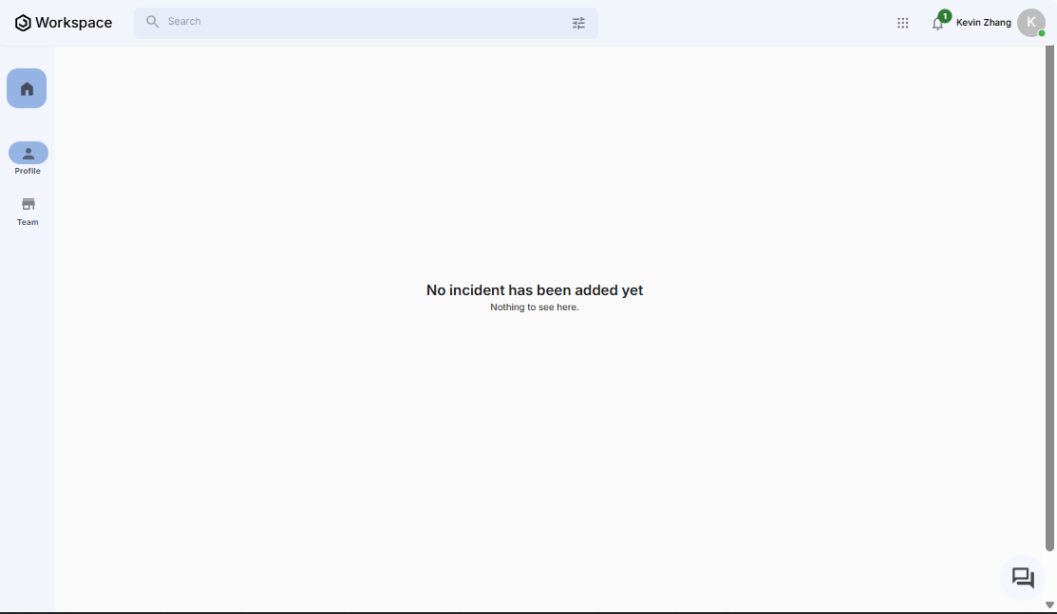Open the apps grid launcher
1057x614 pixels.
click(x=902, y=23)
